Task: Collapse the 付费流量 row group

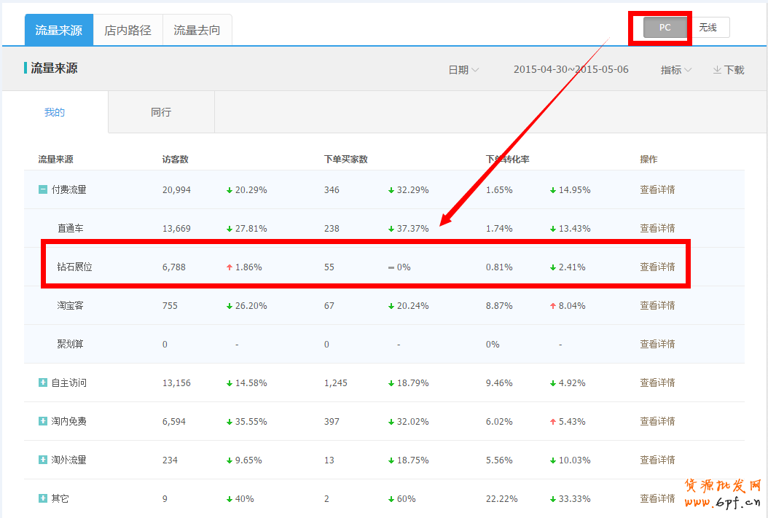Action: coord(43,189)
